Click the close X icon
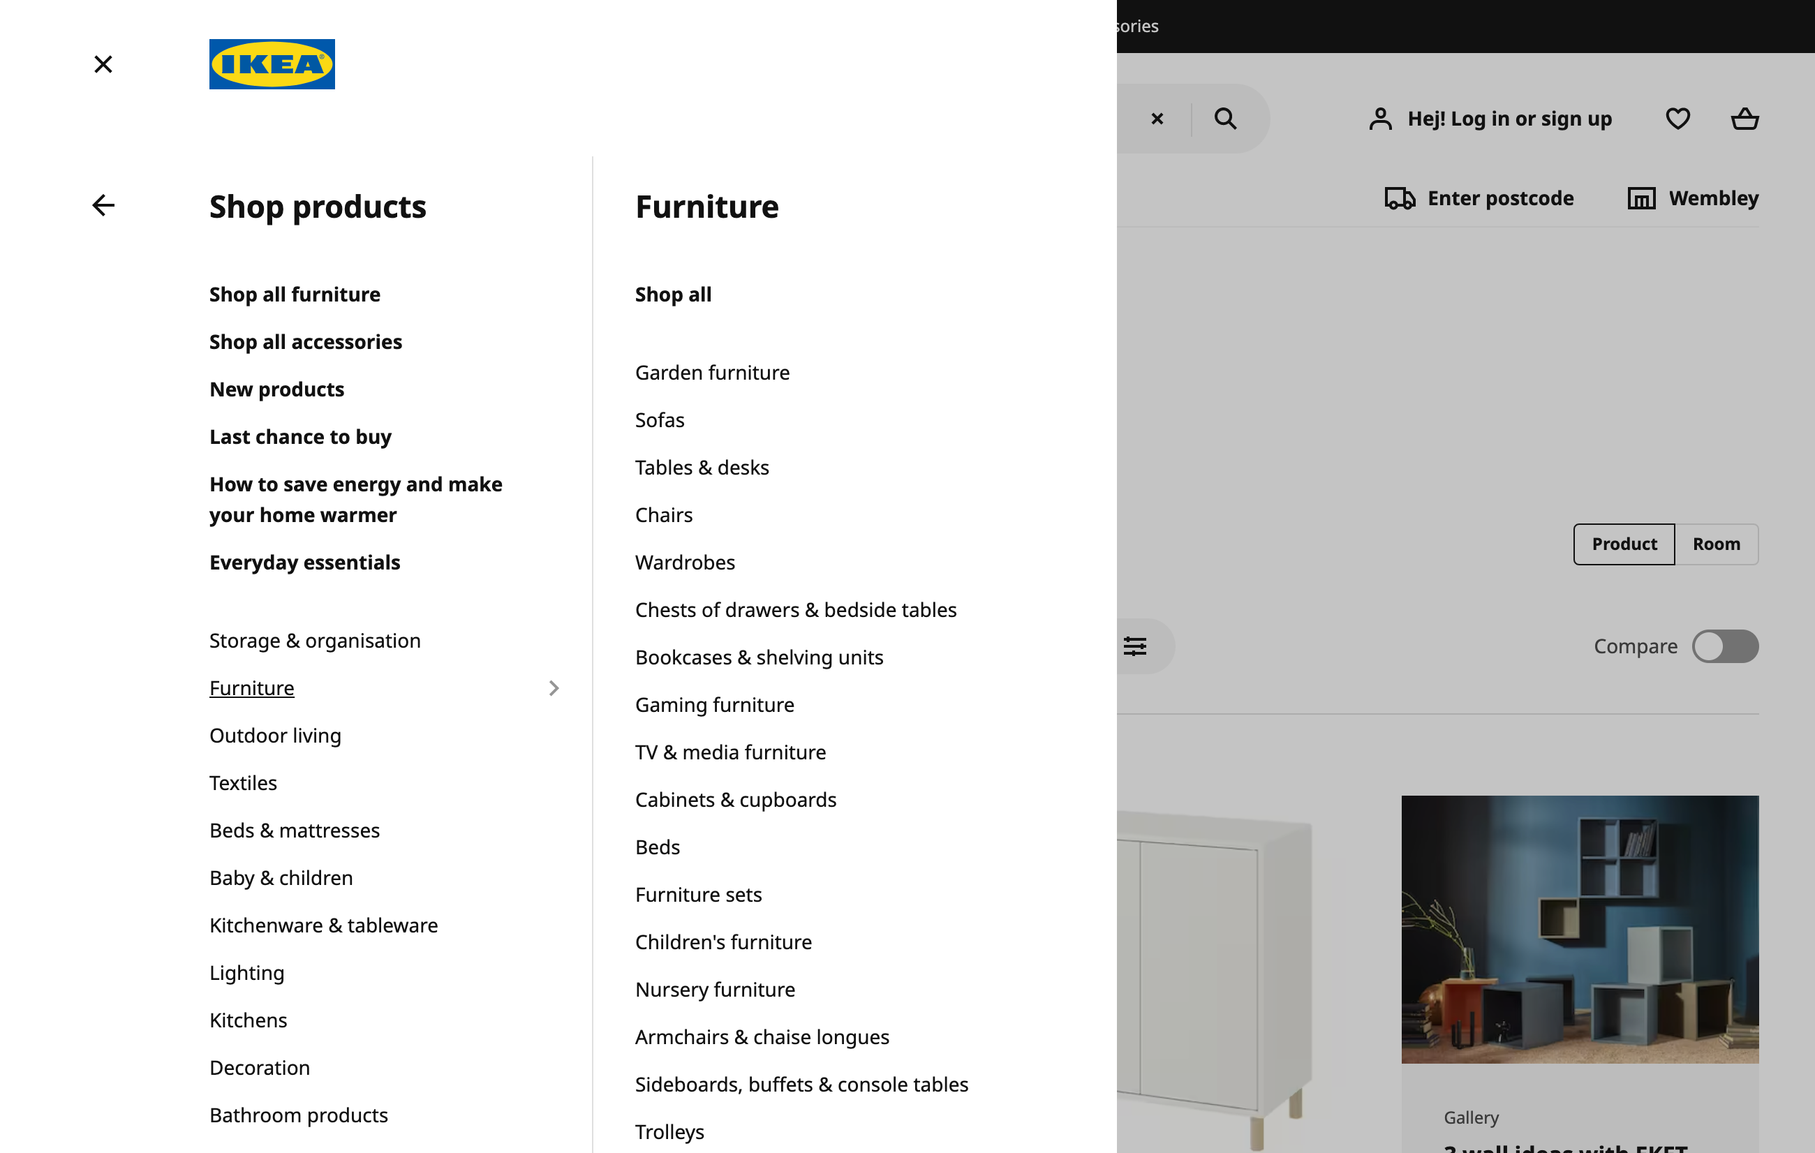This screenshot has height=1153, width=1815. (105, 65)
